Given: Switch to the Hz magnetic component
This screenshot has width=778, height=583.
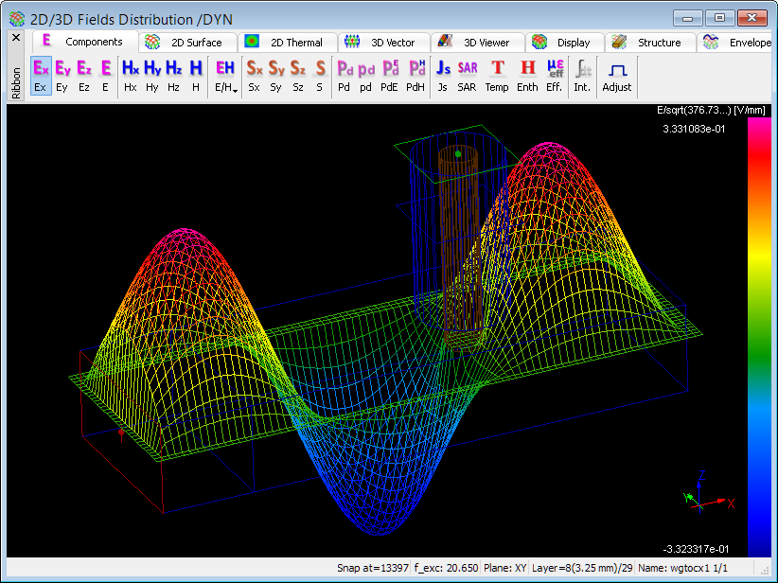Looking at the screenshot, I should pyautogui.click(x=174, y=76).
